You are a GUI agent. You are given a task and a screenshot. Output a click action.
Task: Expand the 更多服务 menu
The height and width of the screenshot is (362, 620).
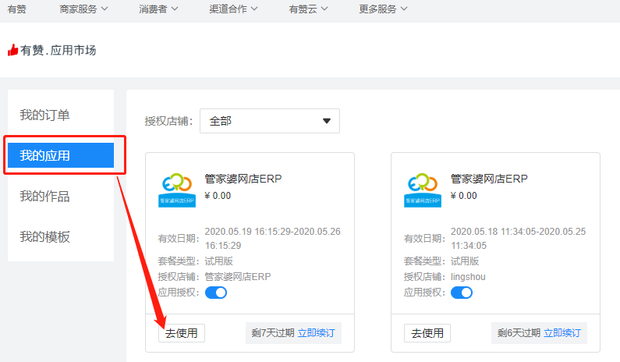pyautogui.click(x=383, y=9)
